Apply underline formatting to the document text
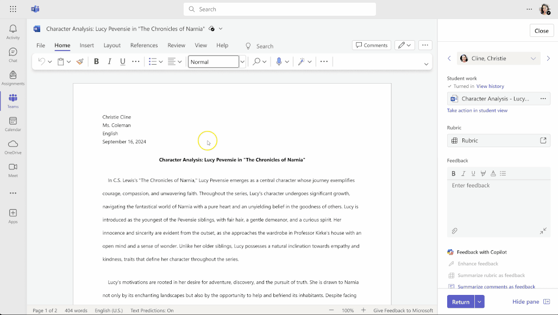The height and width of the screenshot is (315, 558). [122, 61]
